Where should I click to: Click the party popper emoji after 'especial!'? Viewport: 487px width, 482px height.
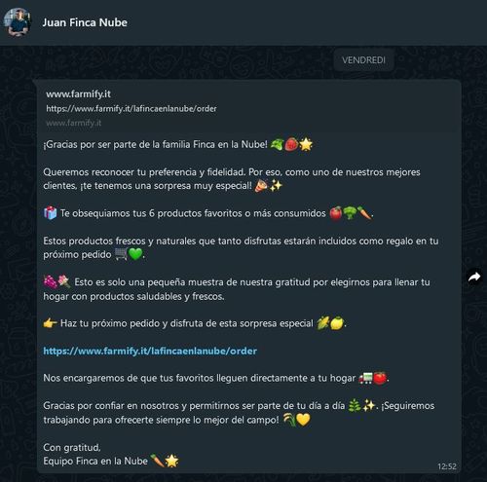coord(261,186)
